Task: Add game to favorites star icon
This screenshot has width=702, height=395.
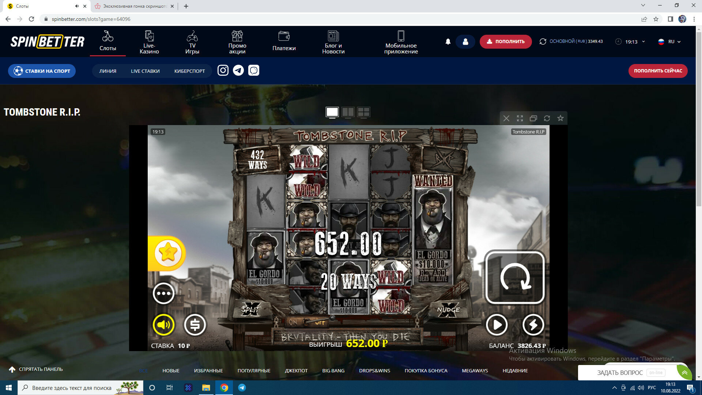Action: (560, 118)
